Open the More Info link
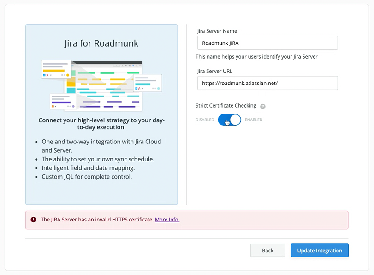Viewport: 374px width, 275px height. coord(167,220)
